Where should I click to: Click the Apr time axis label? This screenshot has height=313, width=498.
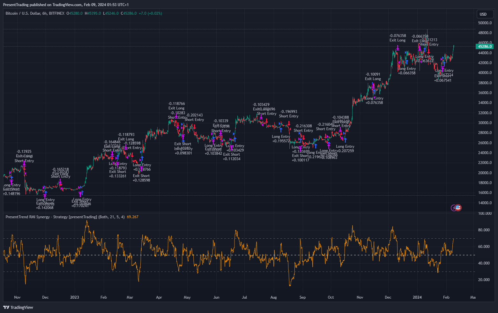pyautogui.click(x=159, y=297)
